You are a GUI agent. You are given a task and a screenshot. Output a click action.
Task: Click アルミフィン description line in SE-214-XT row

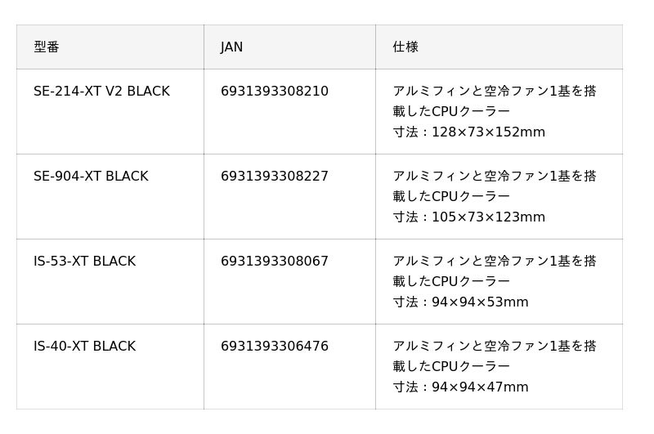495,92
